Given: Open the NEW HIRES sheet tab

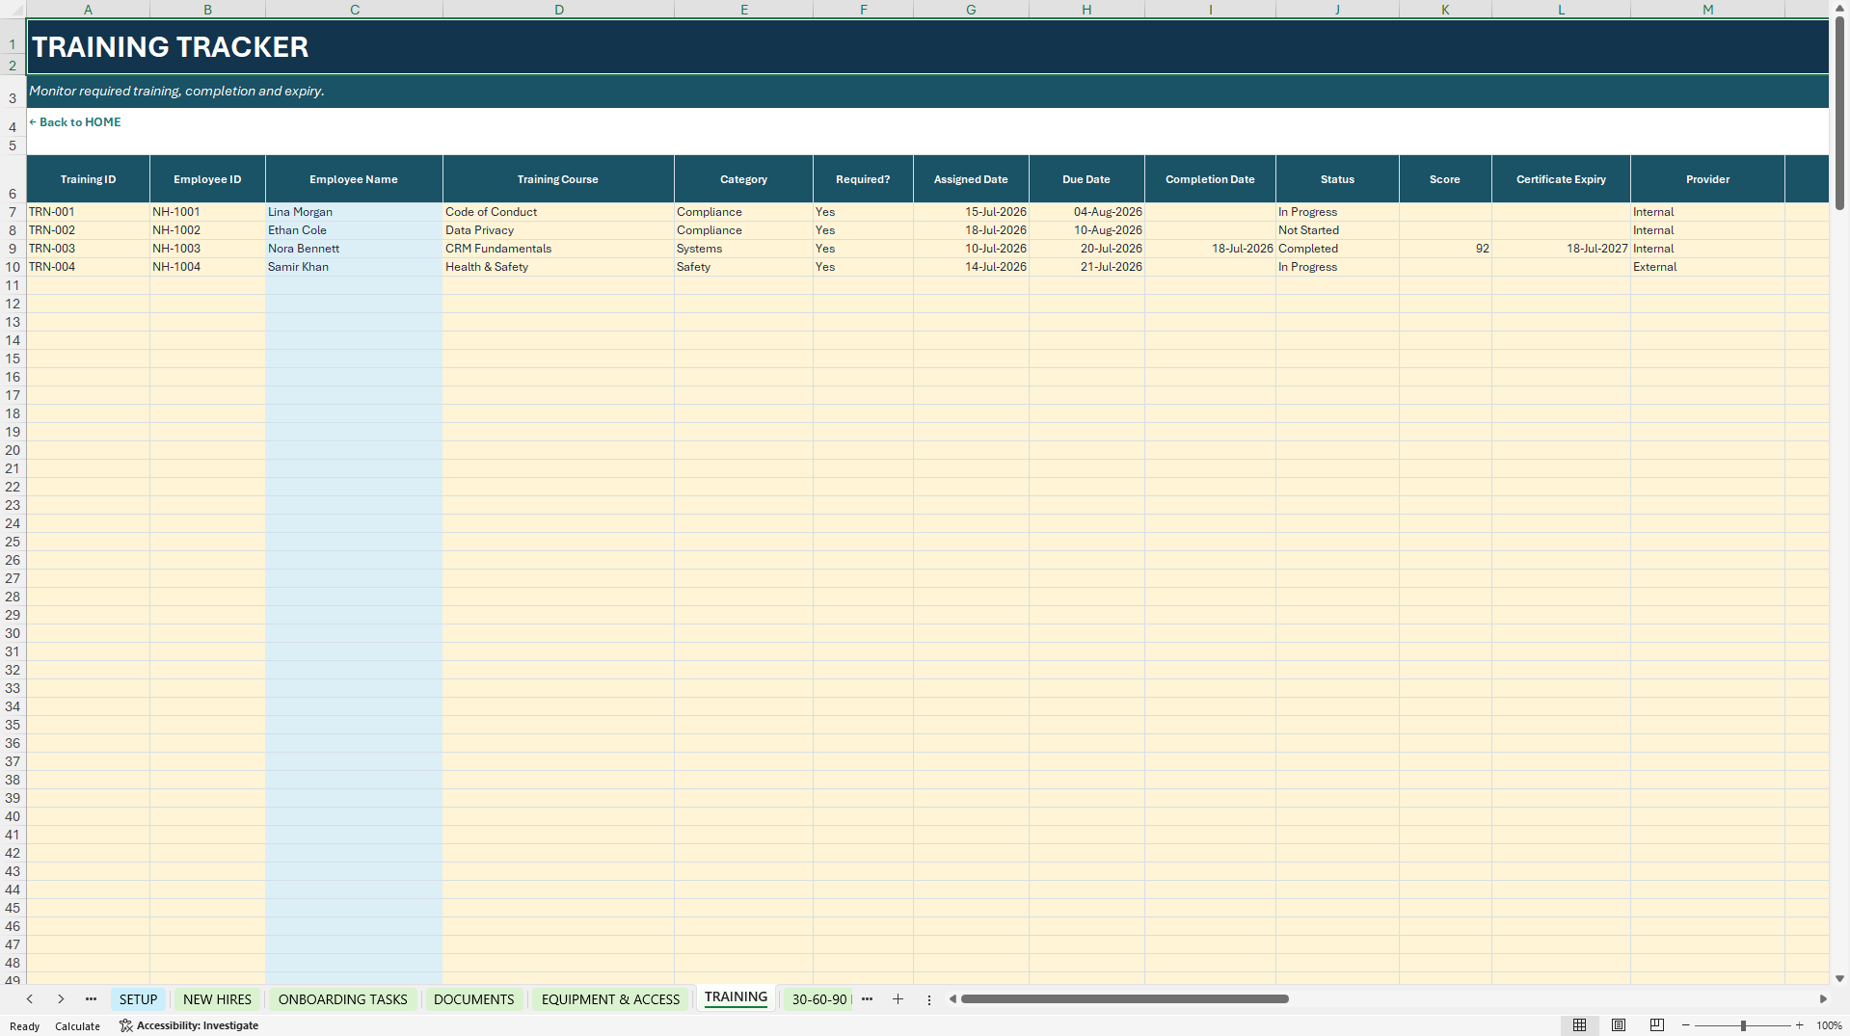Looking at the screenshot, I should [217, 999].
